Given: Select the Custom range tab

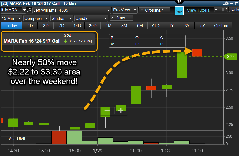Looking at the screenshot, I should coord(221,26).
